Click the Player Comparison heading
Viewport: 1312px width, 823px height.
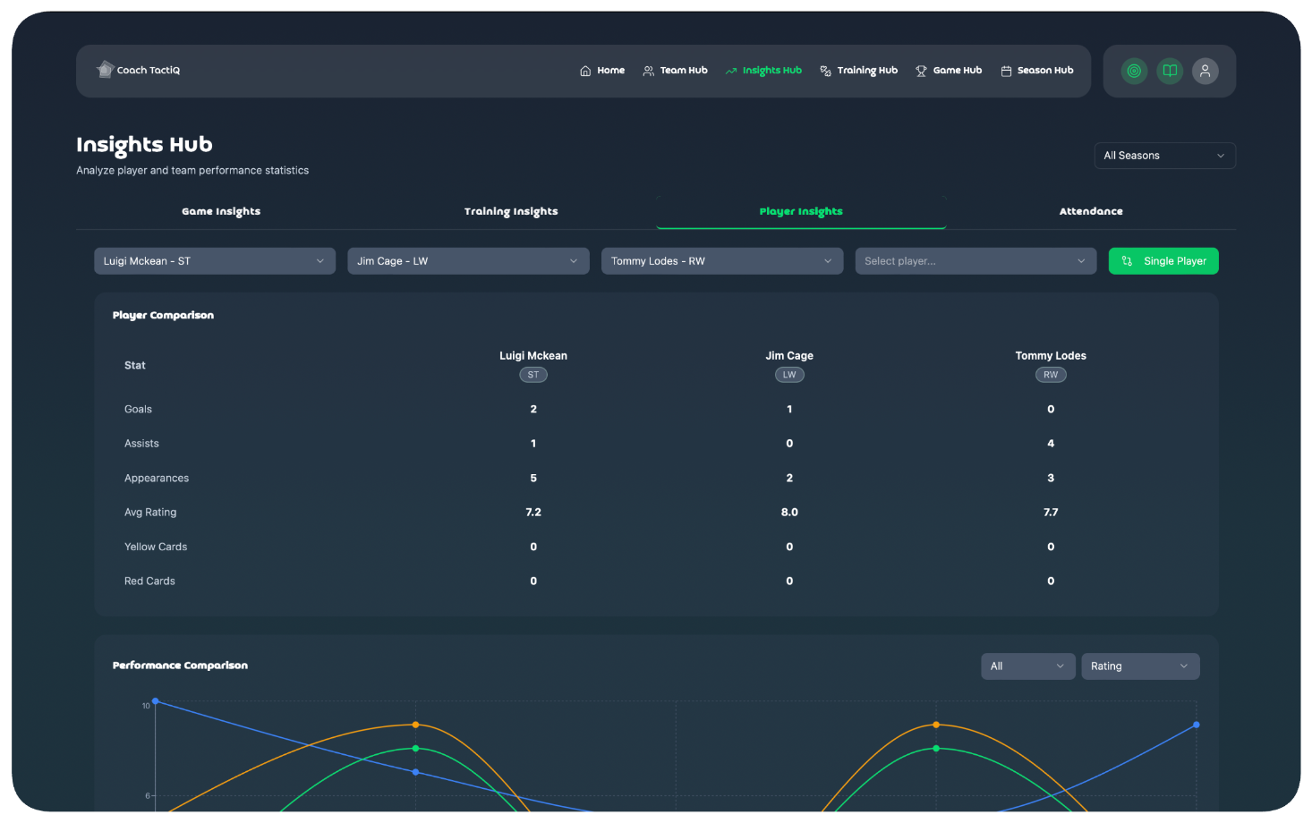pyautogui.click(x=163, y=315)
